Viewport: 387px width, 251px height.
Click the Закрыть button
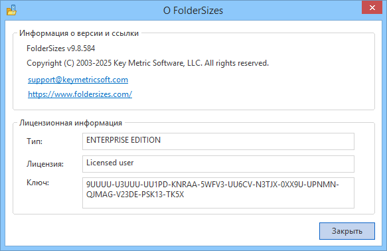(x=347, y=231)
